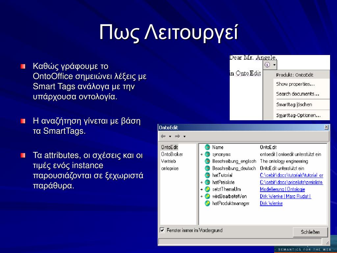Image resolution: width=337 pixels, height=253 pixels.
Task: Expand the synonyms row
Action: click(202, 155)
